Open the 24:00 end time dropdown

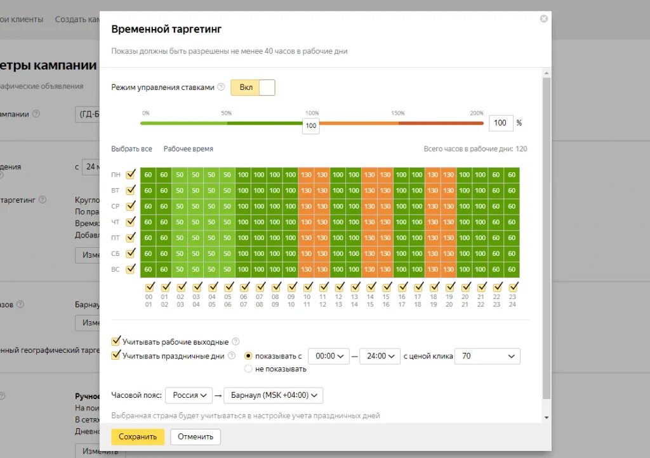click(x=380, y=356)
